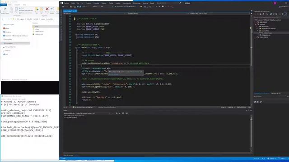Collapse the miniovis project node

[256, 24]
